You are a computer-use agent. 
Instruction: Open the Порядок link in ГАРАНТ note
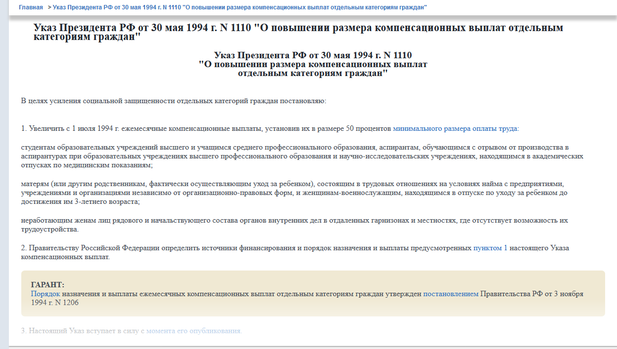46,294
